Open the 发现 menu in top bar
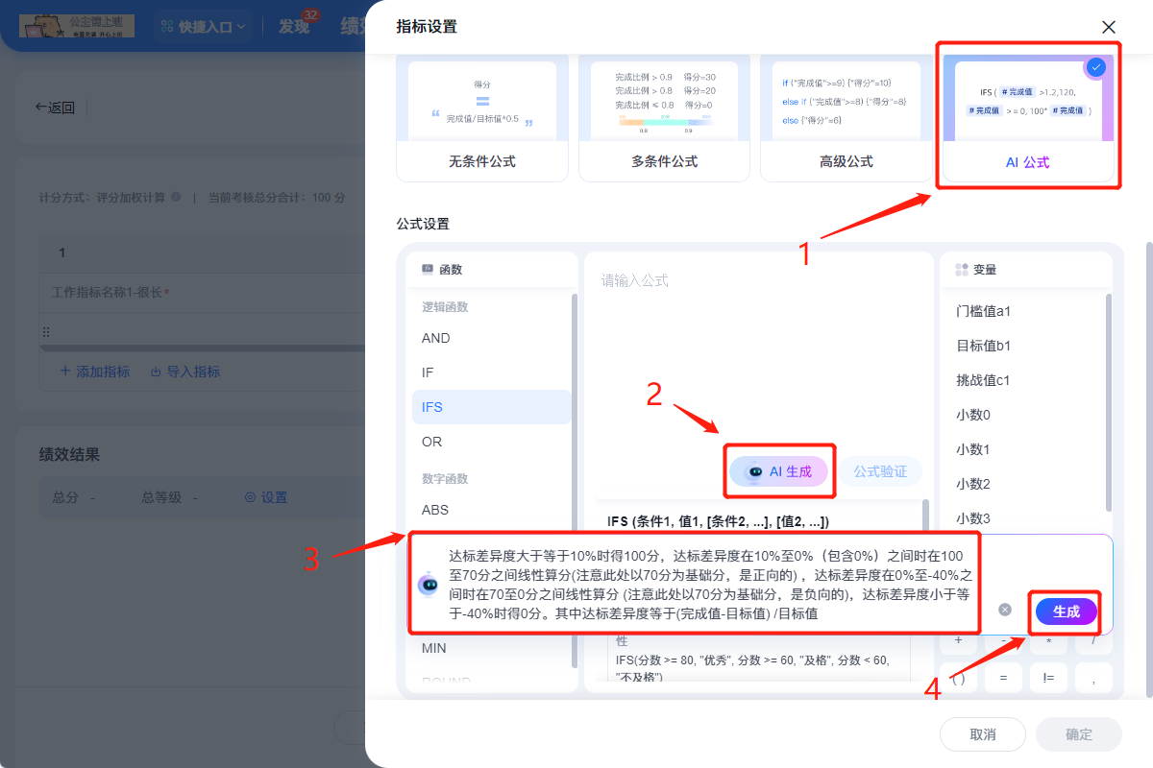The height and width of the screenshot is (768, 1153). (x=294, y=27)
